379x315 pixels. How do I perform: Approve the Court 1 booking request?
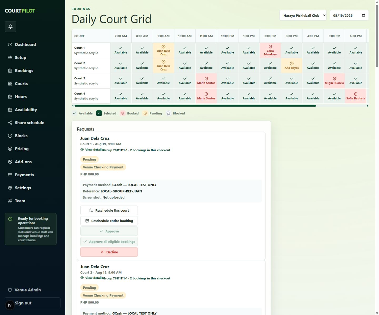click(x=109, y=231)
